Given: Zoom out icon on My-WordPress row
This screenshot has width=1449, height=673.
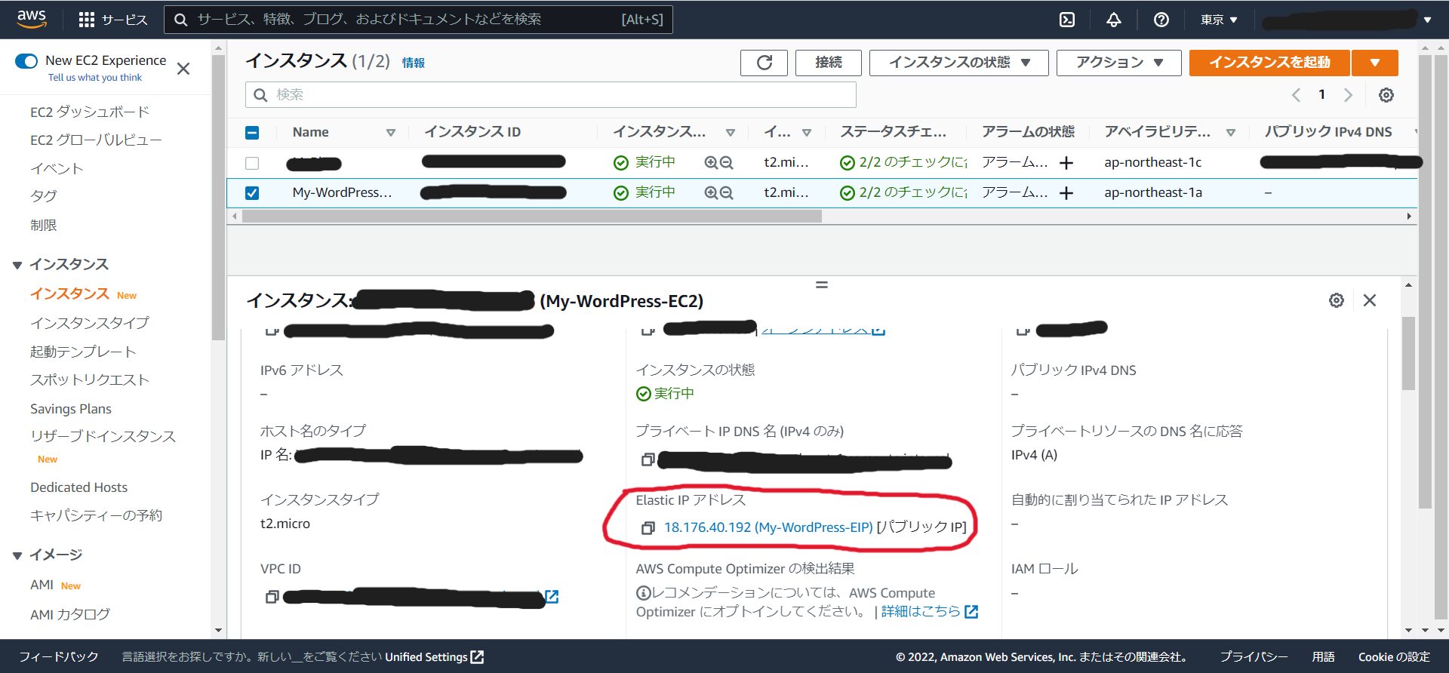Looking at the screenshot, I should pyautogui.click(x=726, y=192).
